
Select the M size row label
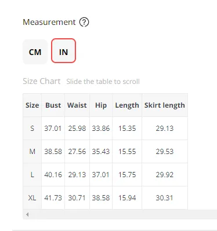point(32,152)
